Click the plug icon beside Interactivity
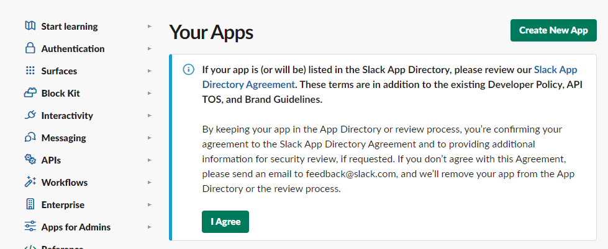This screenshot has width=608, height=249. (x=30, y=115)
